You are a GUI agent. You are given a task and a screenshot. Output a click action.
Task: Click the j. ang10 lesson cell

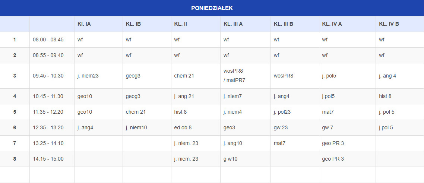point(233,143)
